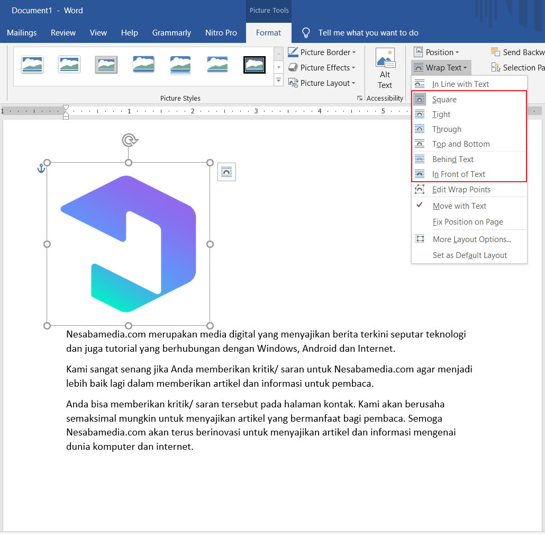Select Tight wrap option
This screenshot has width=545, height=534.
469,114
